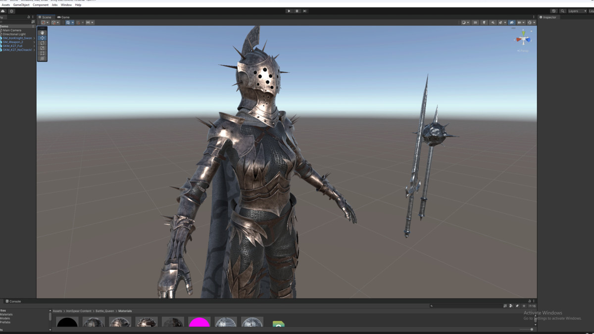The image size is (594, 334).
Task: Click the project search field
Action: click(465, 306)
